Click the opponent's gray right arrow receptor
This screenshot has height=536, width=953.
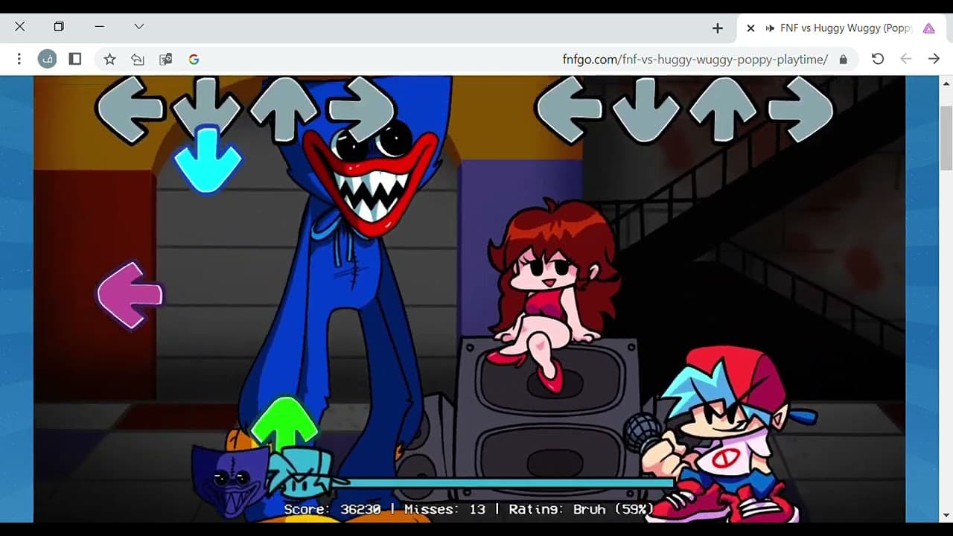(362, 109)
